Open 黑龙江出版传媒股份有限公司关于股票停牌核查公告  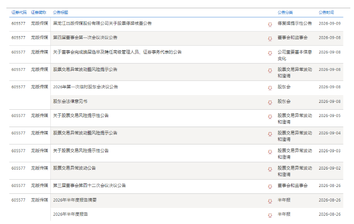pyautogui.click(x=102, y=23)
